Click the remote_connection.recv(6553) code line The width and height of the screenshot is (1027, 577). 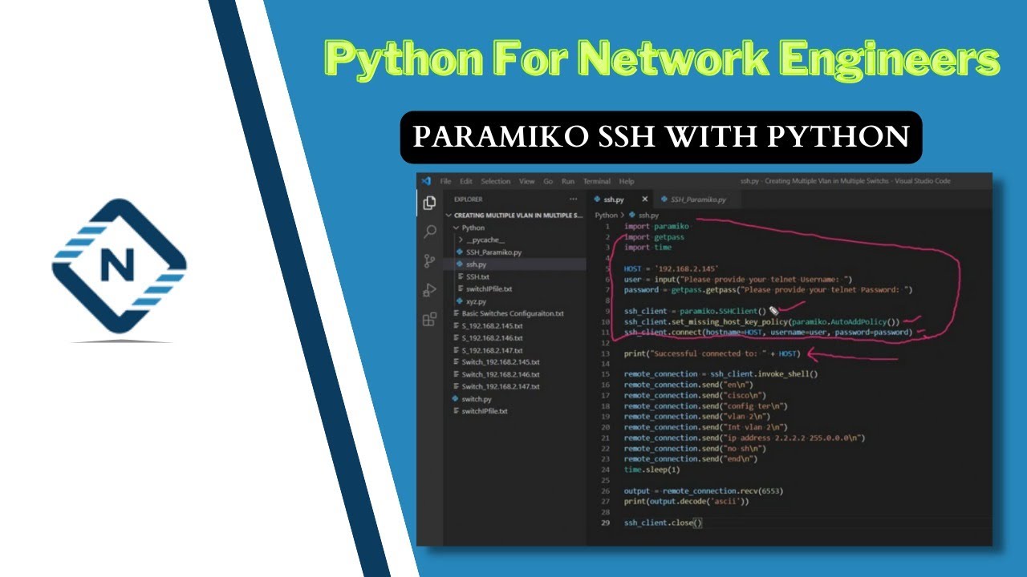(x=703, y=490)
